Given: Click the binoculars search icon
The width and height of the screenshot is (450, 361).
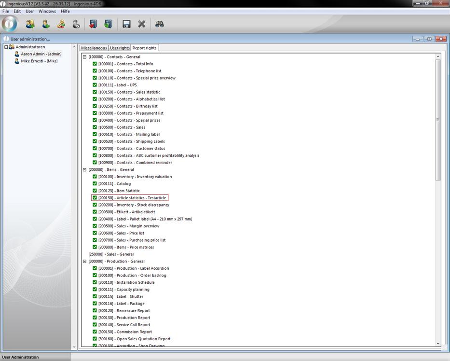Looking at the screenshot, I should point(159,24).
